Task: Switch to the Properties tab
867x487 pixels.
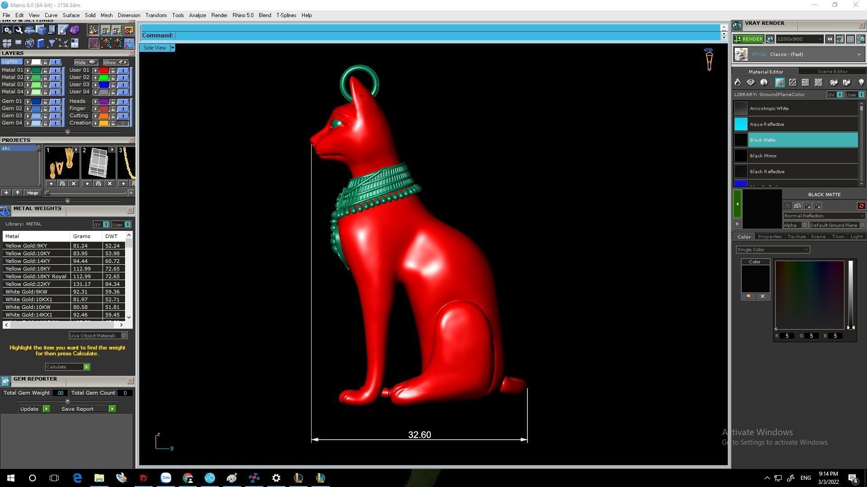Action: [x=769, y=237]
